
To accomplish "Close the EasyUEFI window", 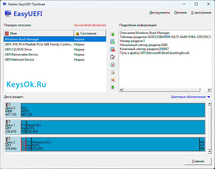I will [208, 4].
